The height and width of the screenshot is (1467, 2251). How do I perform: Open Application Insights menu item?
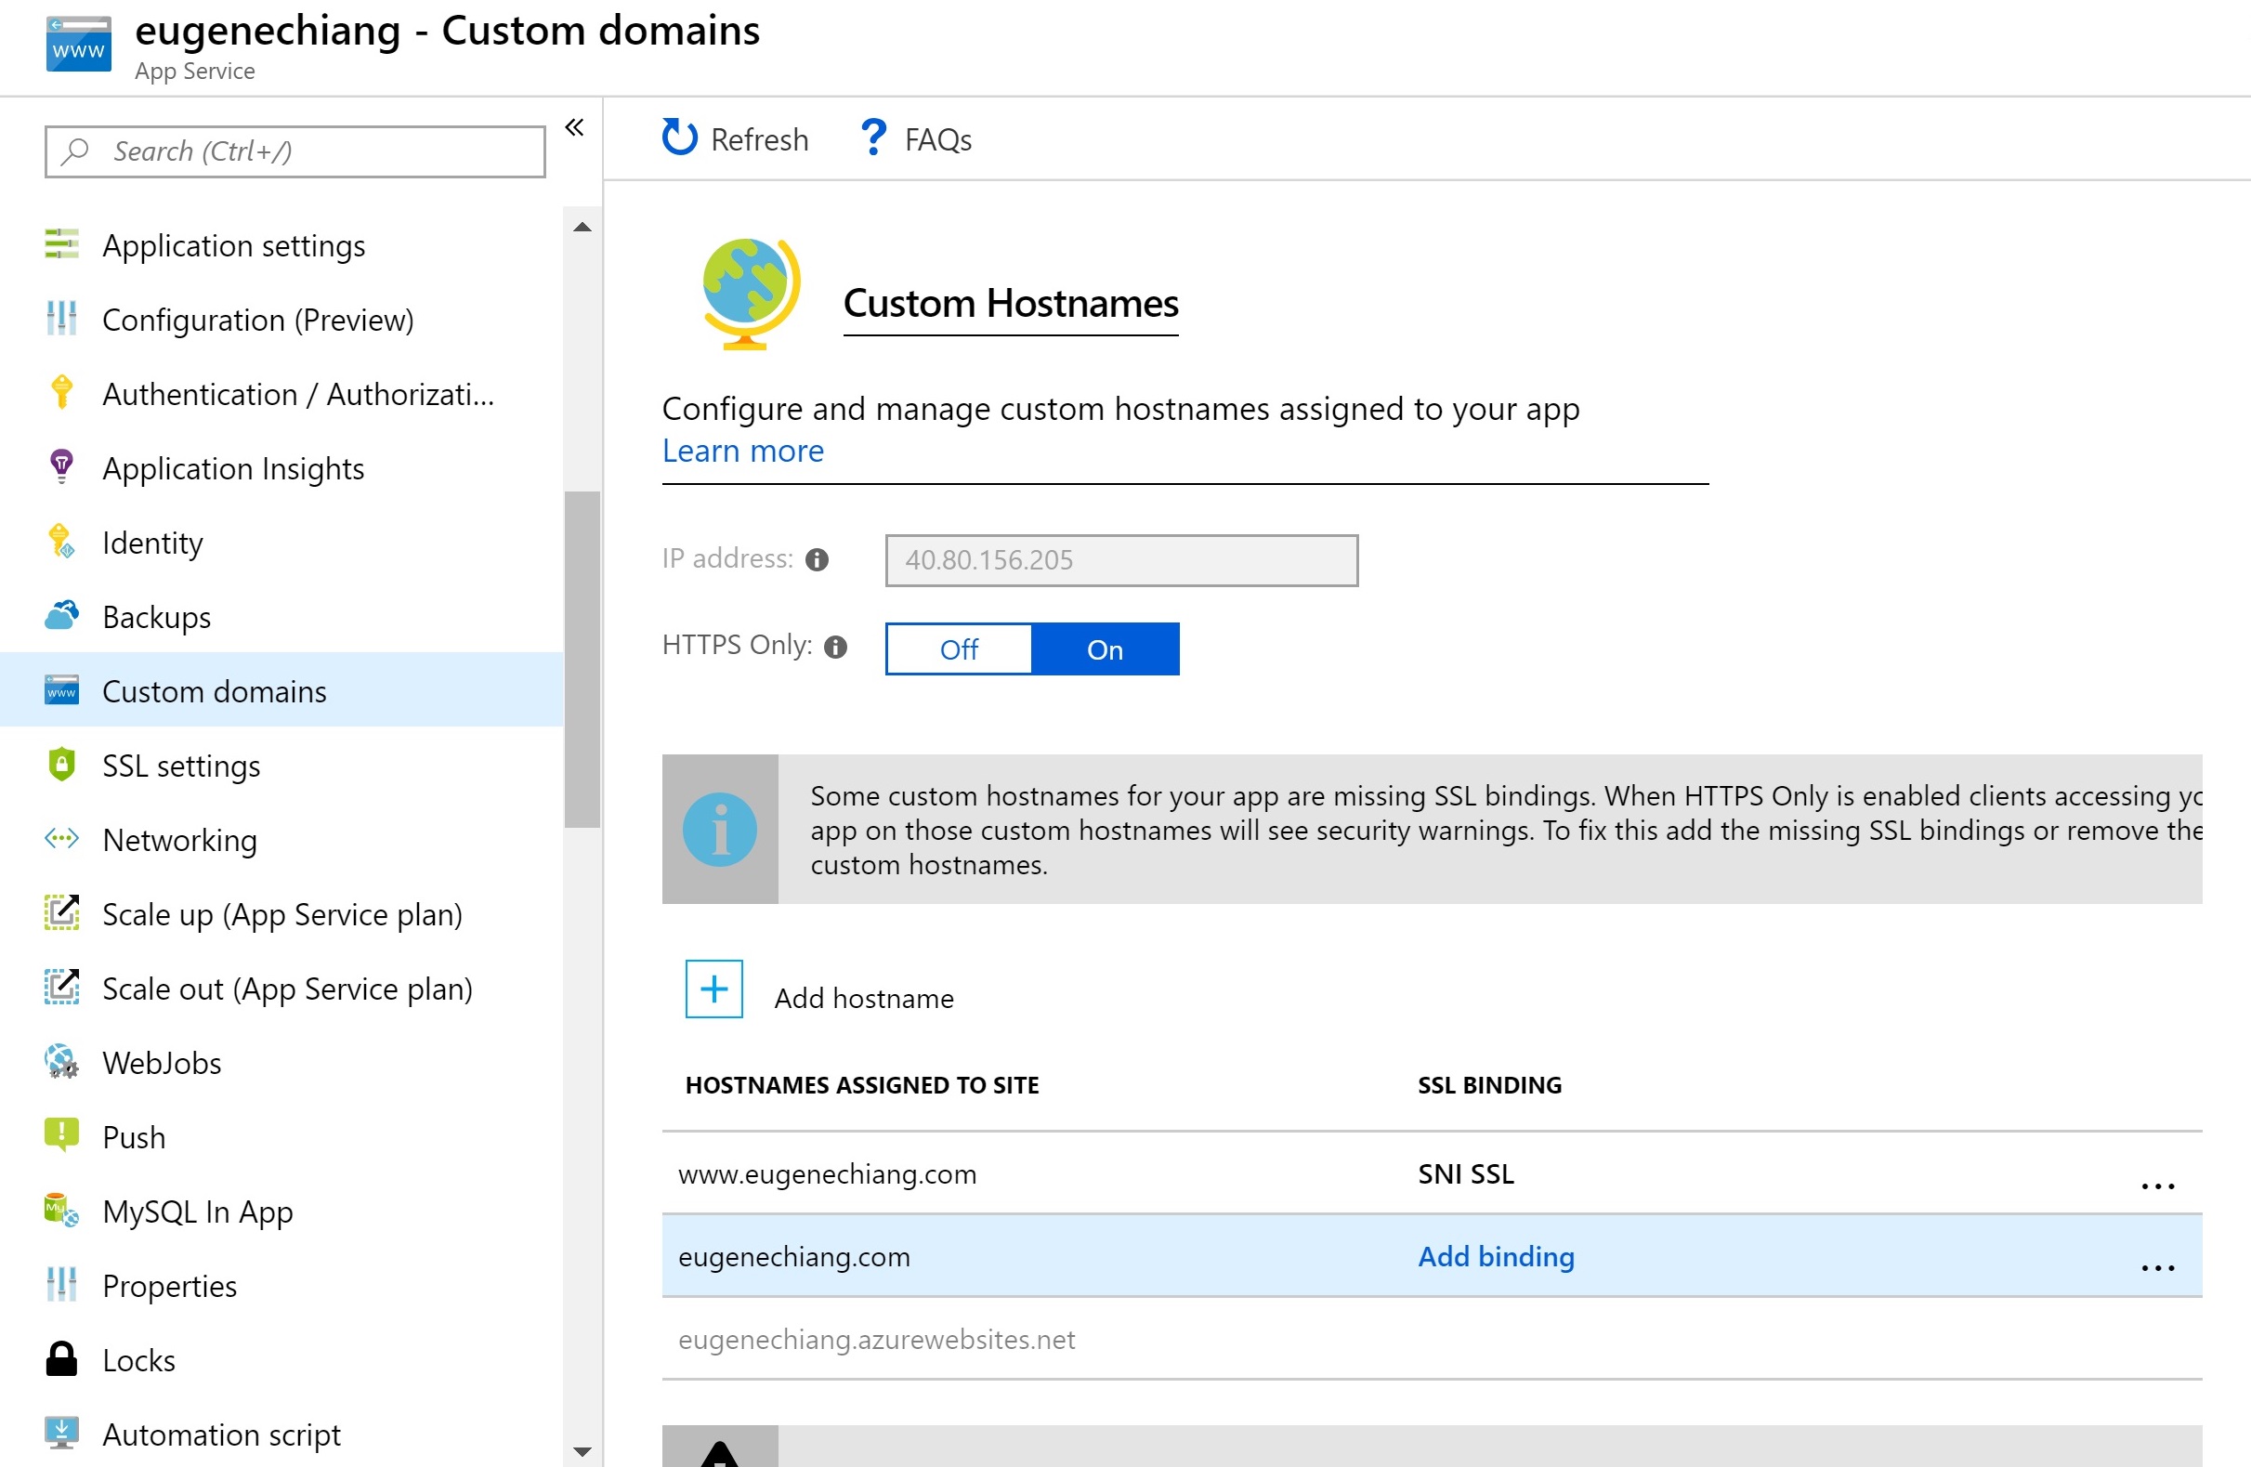coord(281,468)
